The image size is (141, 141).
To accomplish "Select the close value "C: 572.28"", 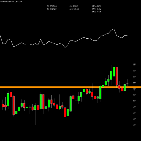I will 52,9.
